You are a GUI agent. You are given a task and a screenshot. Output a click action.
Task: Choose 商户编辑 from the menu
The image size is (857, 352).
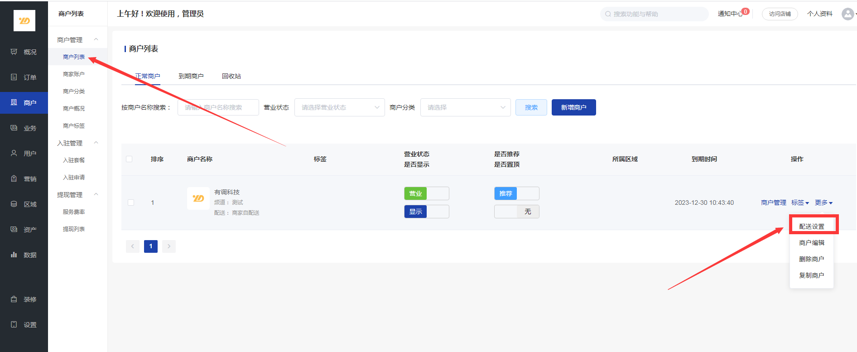pyautogui.click(x=812, y=243)
